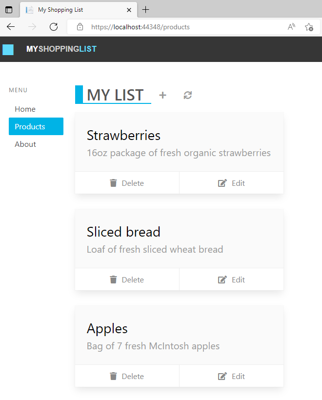Add a new item with the plus icon
322x400 pixels.
(x=162, y=96)
